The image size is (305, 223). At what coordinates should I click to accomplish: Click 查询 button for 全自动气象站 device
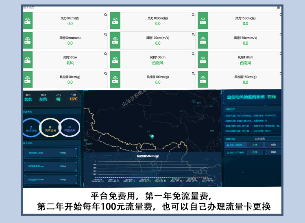[x=273, y=152]
